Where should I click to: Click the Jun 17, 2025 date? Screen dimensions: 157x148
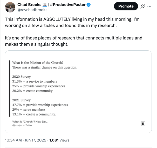(35, 140)
